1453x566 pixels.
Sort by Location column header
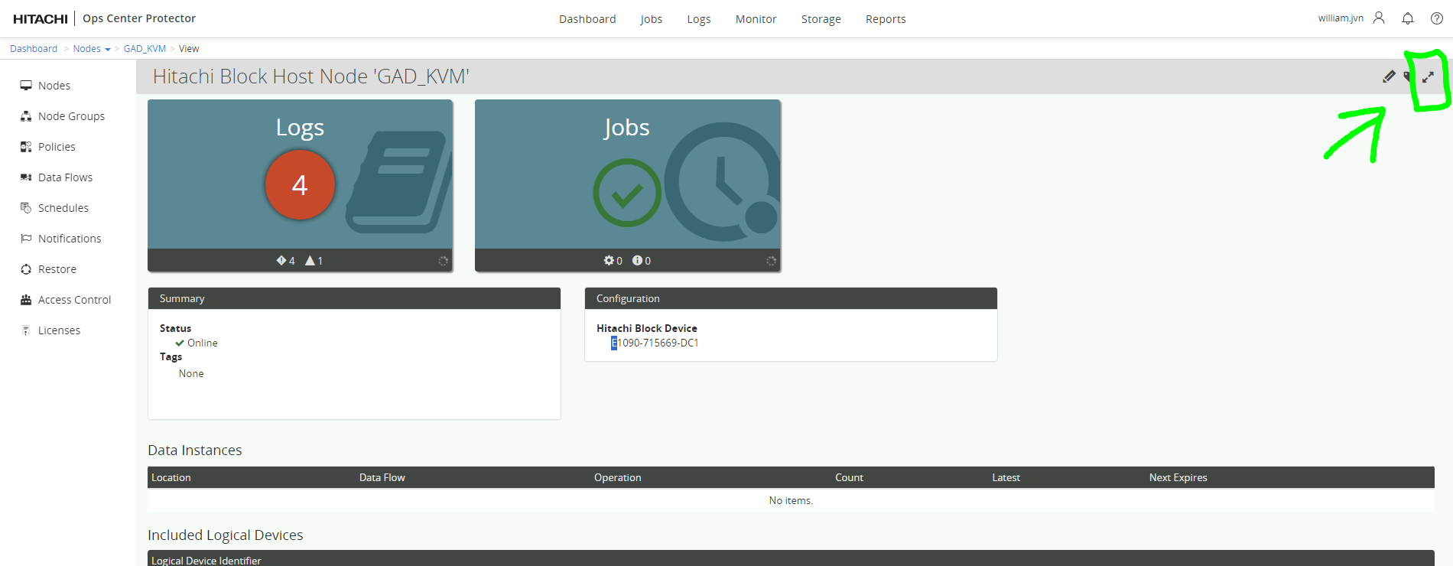171,478
